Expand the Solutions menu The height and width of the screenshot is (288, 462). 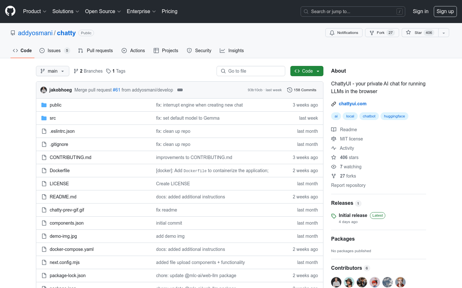(x=66, y=11)
